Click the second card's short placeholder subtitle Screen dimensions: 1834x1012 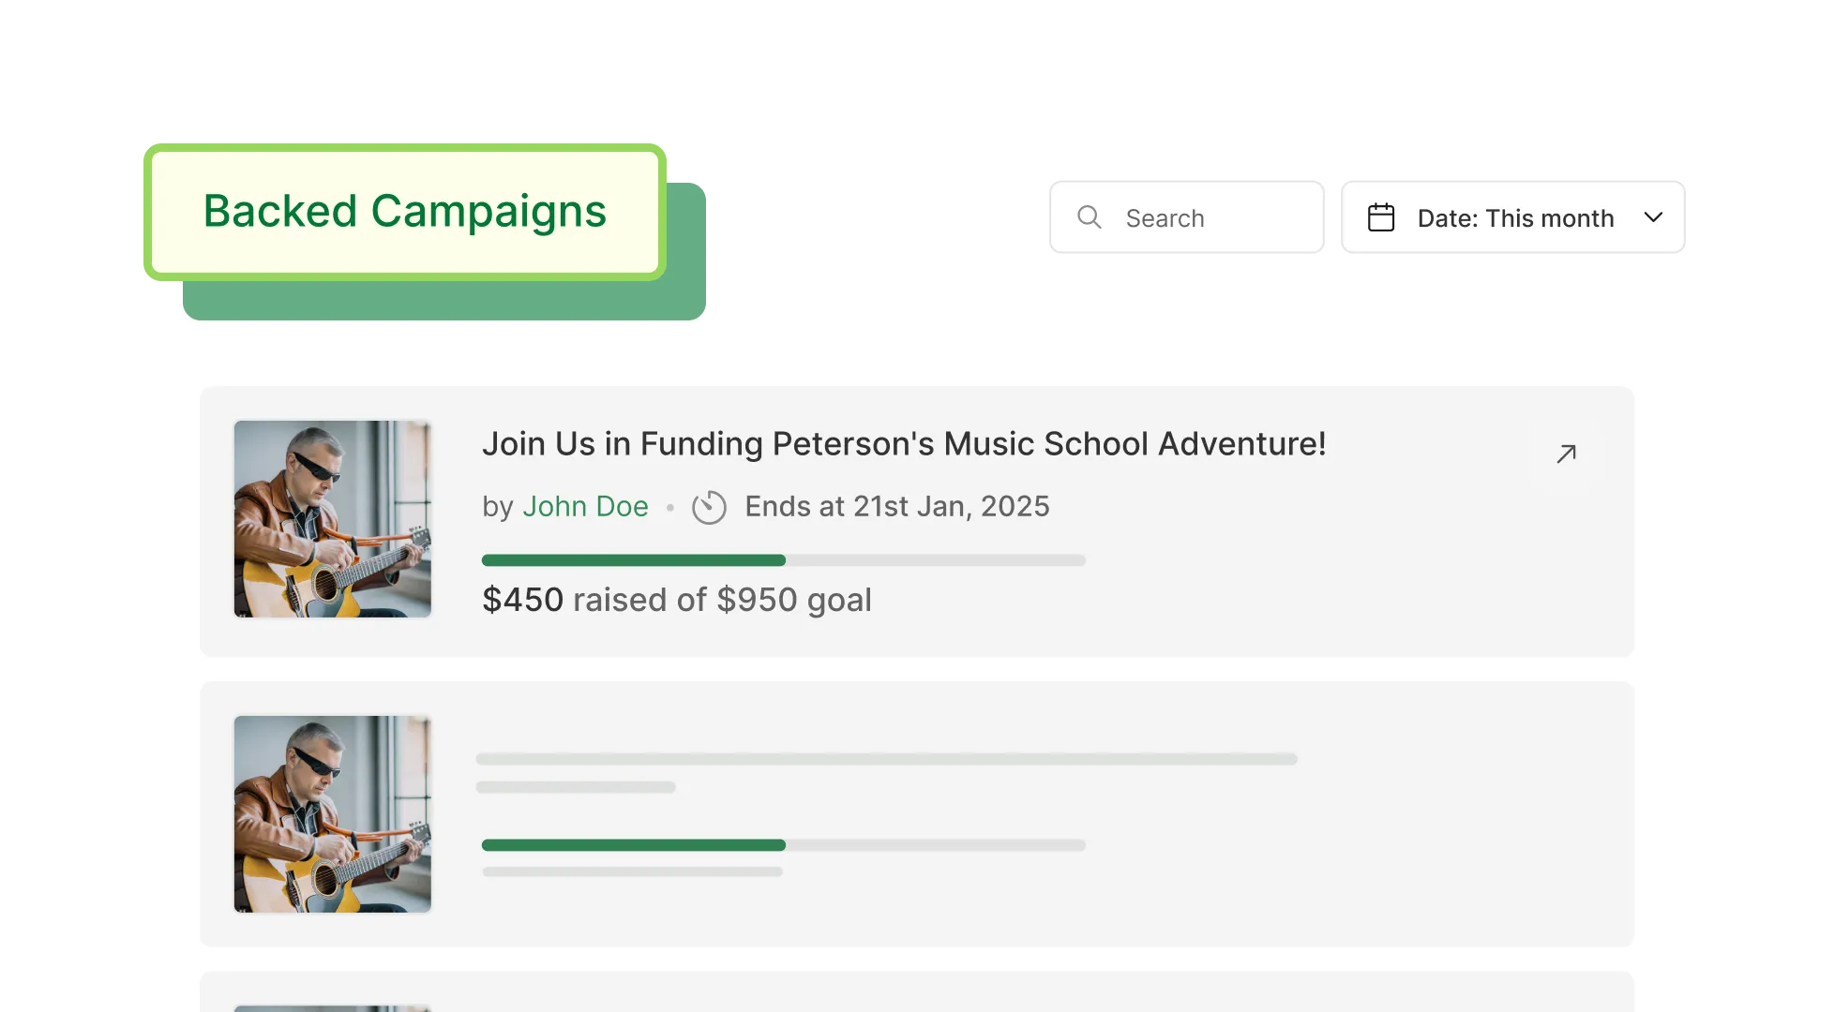coord(576,787)
